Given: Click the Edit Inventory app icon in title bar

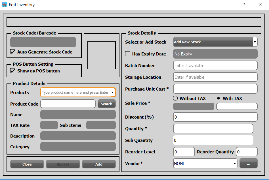Looking at the screenshot, I should [4, 5].
